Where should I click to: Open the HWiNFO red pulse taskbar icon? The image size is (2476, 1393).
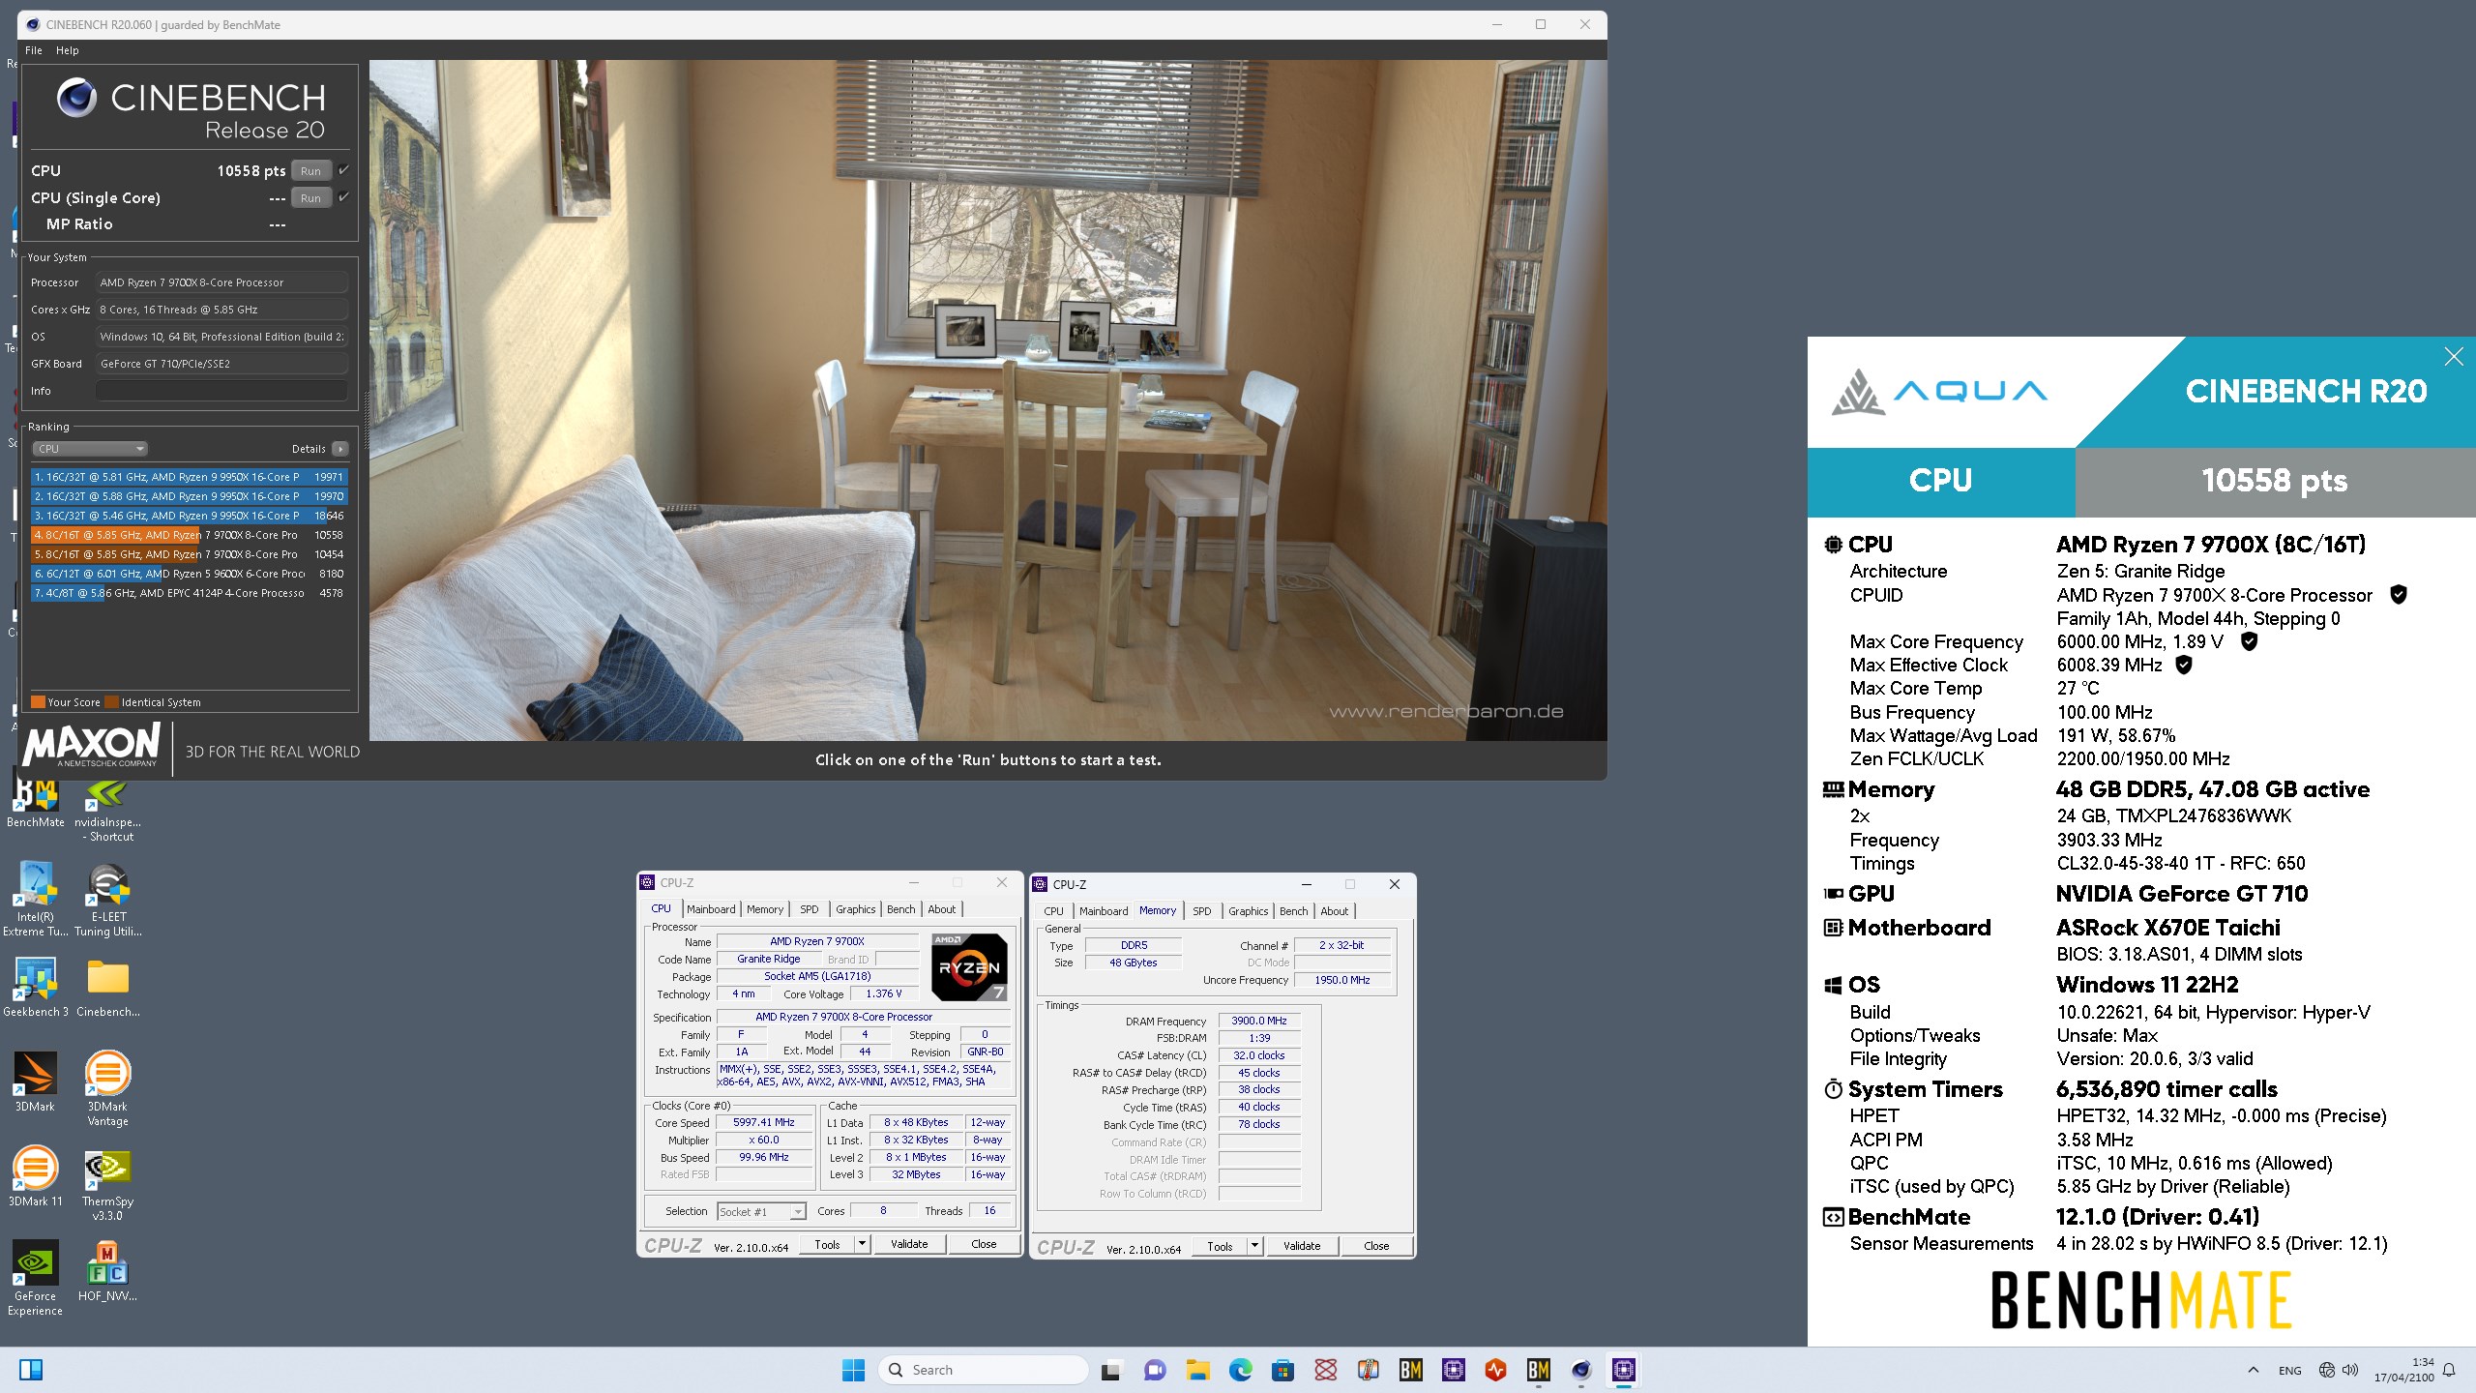click(1495, 1370)
